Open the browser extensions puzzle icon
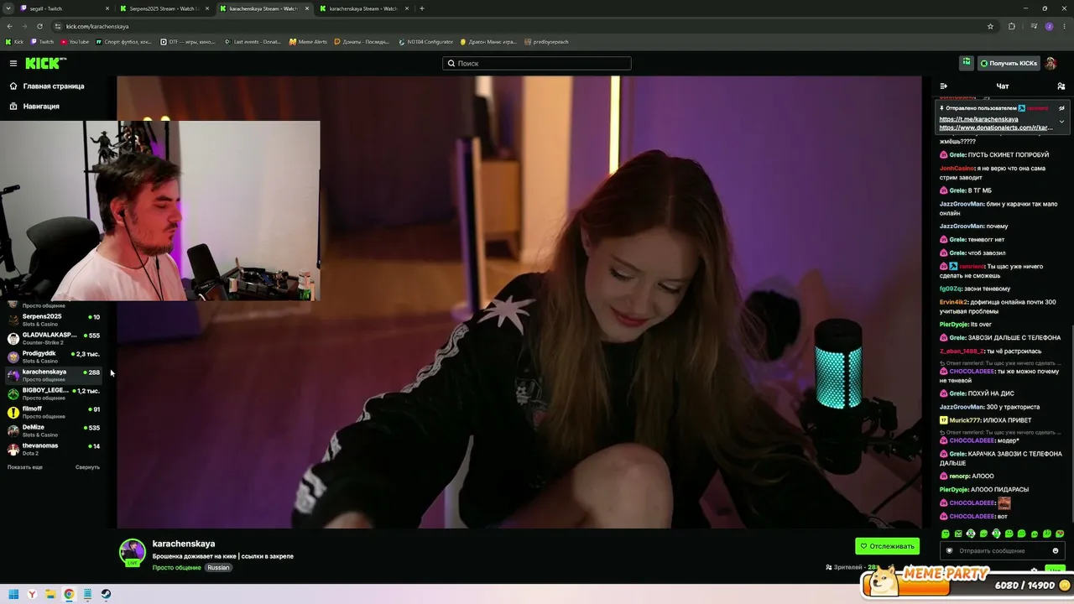1074x604 pixels. [x=1012, y=26]
